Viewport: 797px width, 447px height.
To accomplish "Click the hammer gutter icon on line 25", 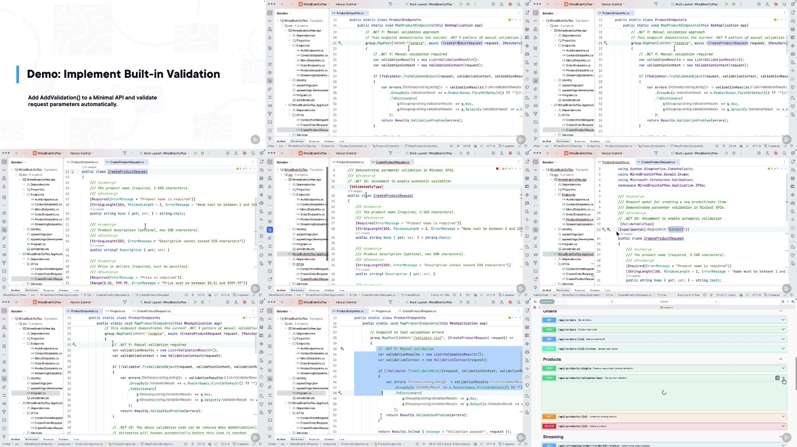I will tap(74, 345).
